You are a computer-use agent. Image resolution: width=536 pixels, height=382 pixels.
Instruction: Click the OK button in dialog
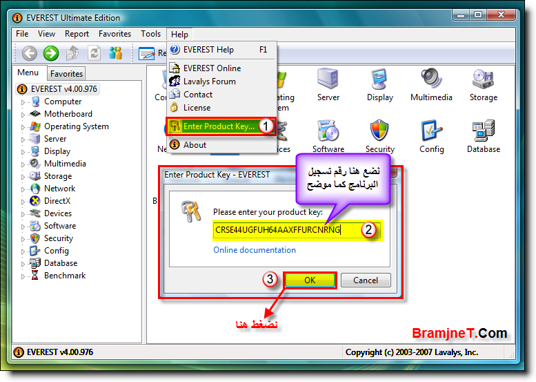pos(310,280)
